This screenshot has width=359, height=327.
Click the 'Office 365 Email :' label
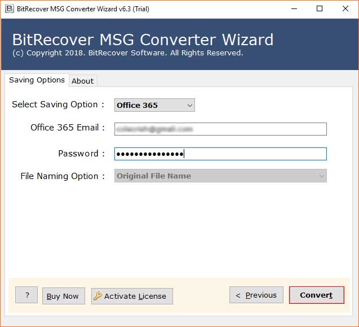click(68, 128)
